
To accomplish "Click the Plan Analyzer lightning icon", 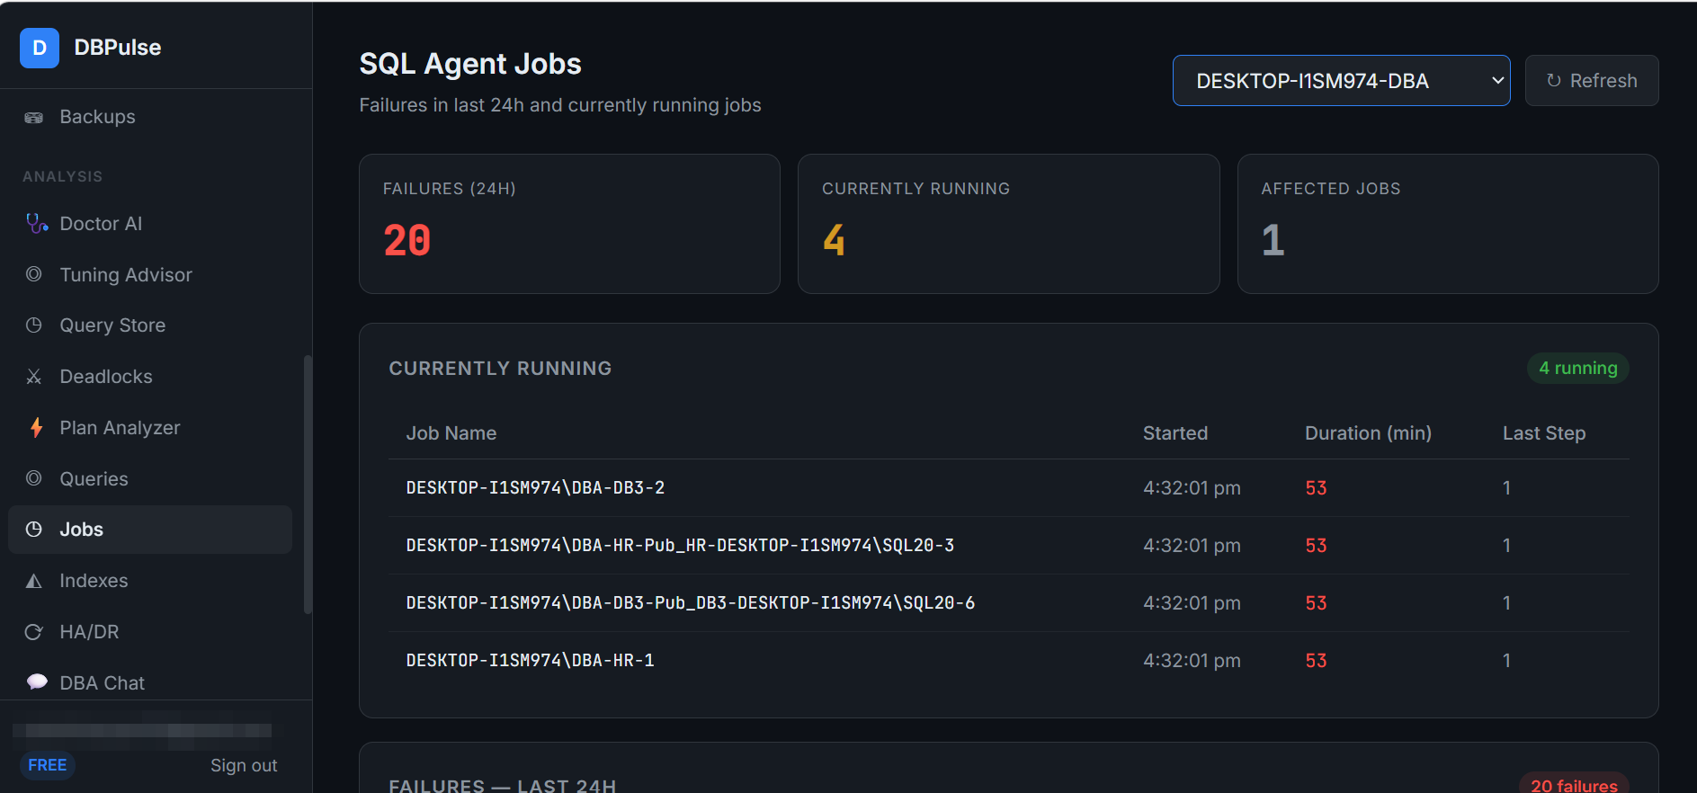I will click(x=36, y=427).
